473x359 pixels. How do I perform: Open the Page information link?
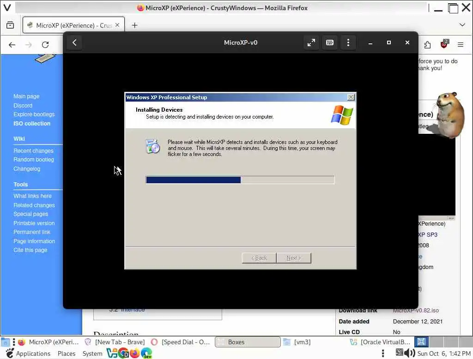[x=34, y=241]
